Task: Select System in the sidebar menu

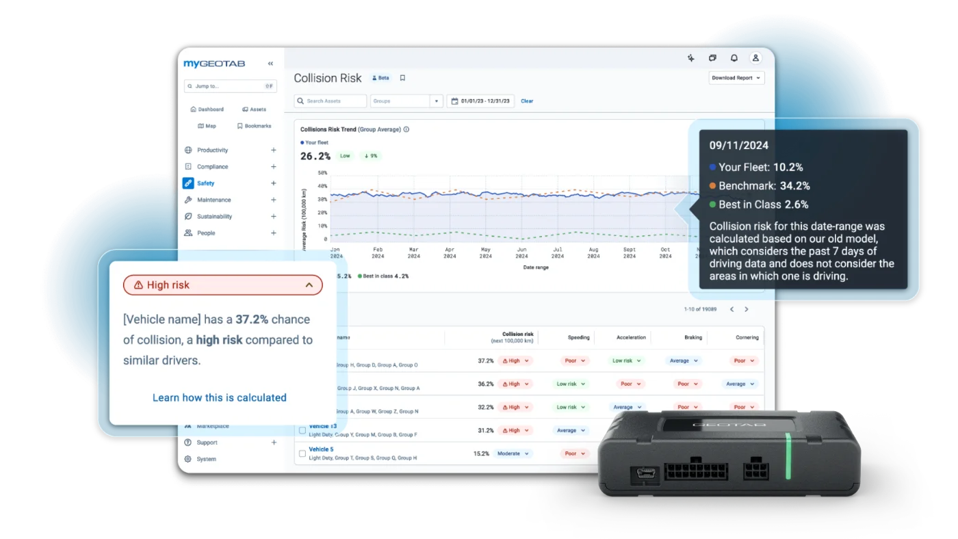Action: click(206, 459)
